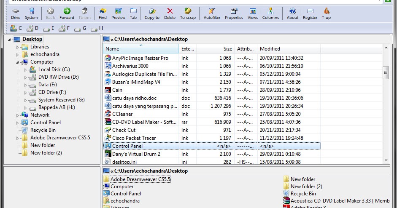This screenshot has height=208, width=397.
Task: Sort by the Name column header
Action: pos(141,49)
